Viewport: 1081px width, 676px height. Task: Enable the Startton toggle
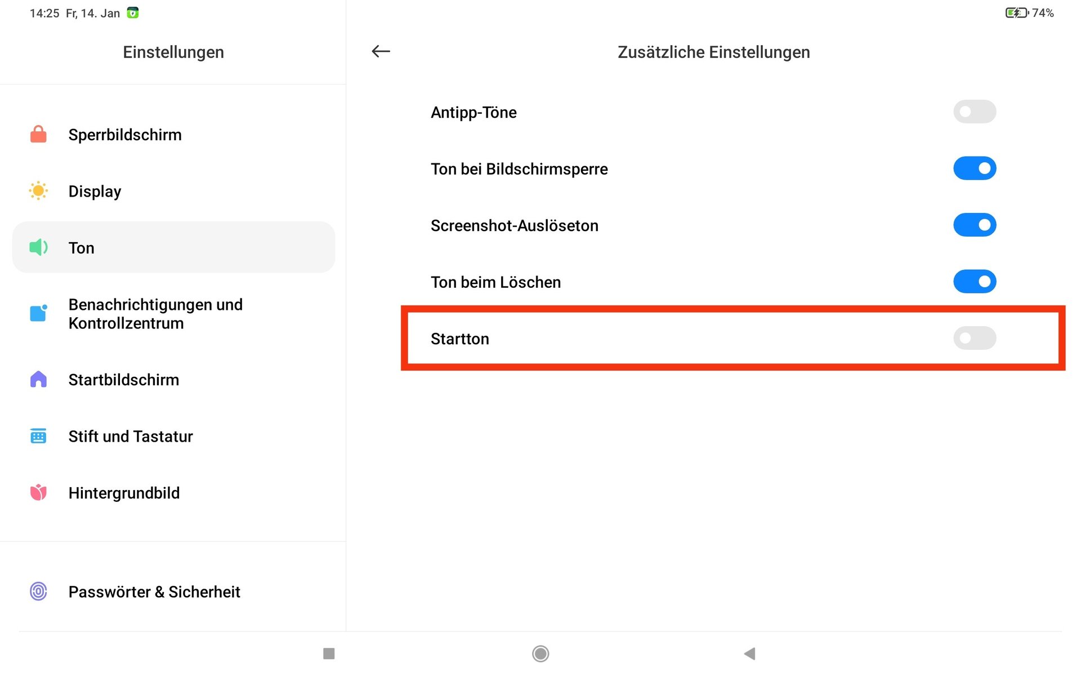[975, 338]
